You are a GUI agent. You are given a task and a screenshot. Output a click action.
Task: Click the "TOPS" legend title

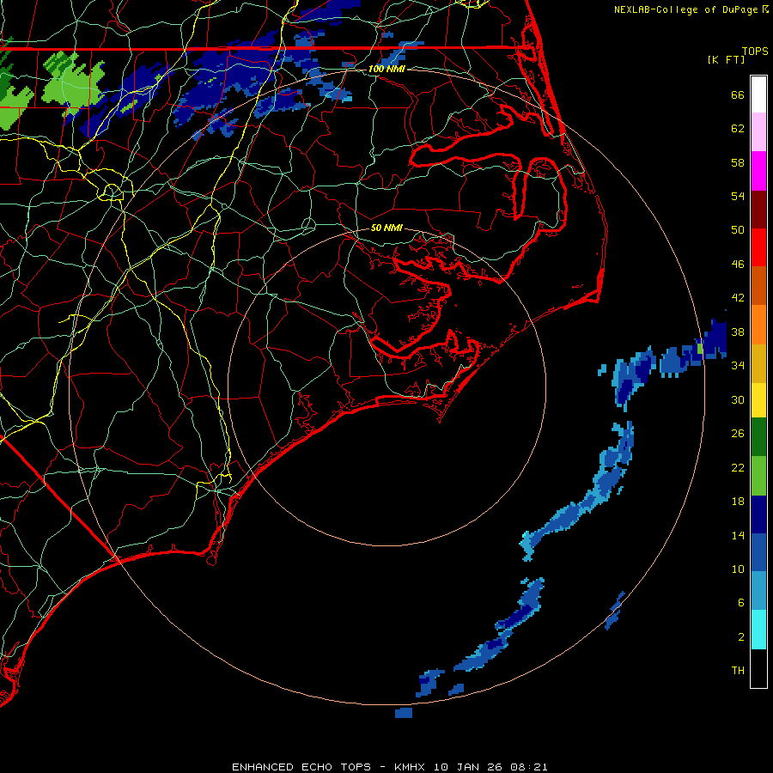[755, 52]
